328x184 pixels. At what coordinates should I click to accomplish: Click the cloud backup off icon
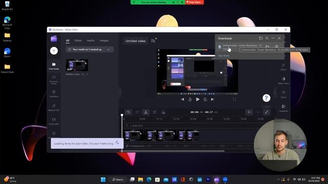(x=154, y=40)
